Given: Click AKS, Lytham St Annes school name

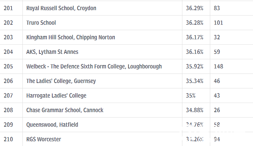Looking at the screenshot, I should (52, 52).
